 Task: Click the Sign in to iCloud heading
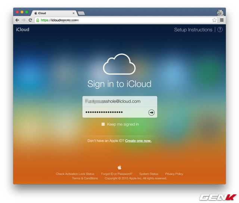point(119,84)
